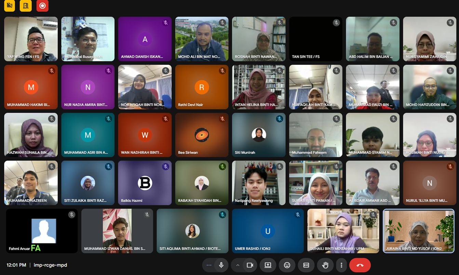Click the Fahmi Anuar participant tile
This screenshot has height=275, width=459.
[42, 231]
